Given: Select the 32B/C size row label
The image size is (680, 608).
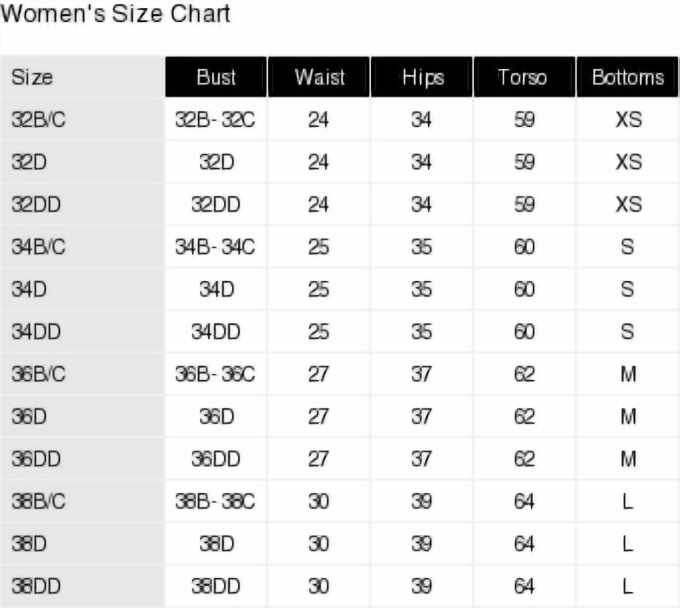Looking at the screenshot, I should (x=38, y=120).
